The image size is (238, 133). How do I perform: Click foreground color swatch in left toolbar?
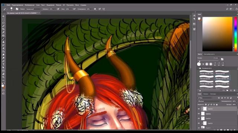coord(3,86)
